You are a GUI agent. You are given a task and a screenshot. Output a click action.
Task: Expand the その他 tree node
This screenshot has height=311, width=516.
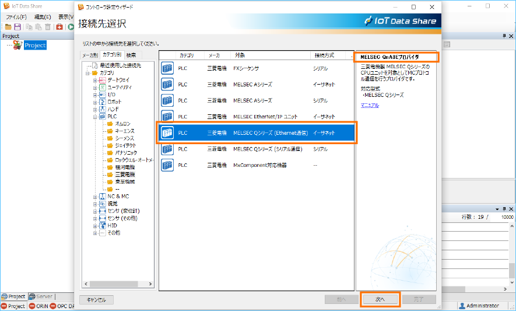(x=95, y=233)
